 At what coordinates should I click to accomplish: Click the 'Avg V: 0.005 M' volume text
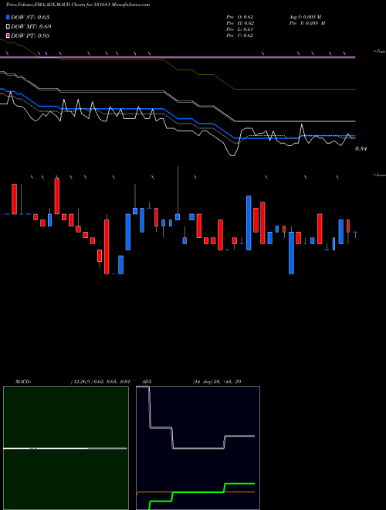coord(306,17)
